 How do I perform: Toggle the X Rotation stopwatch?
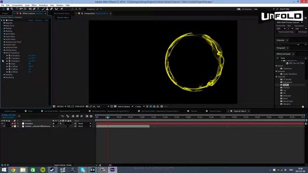click(10, 56)
